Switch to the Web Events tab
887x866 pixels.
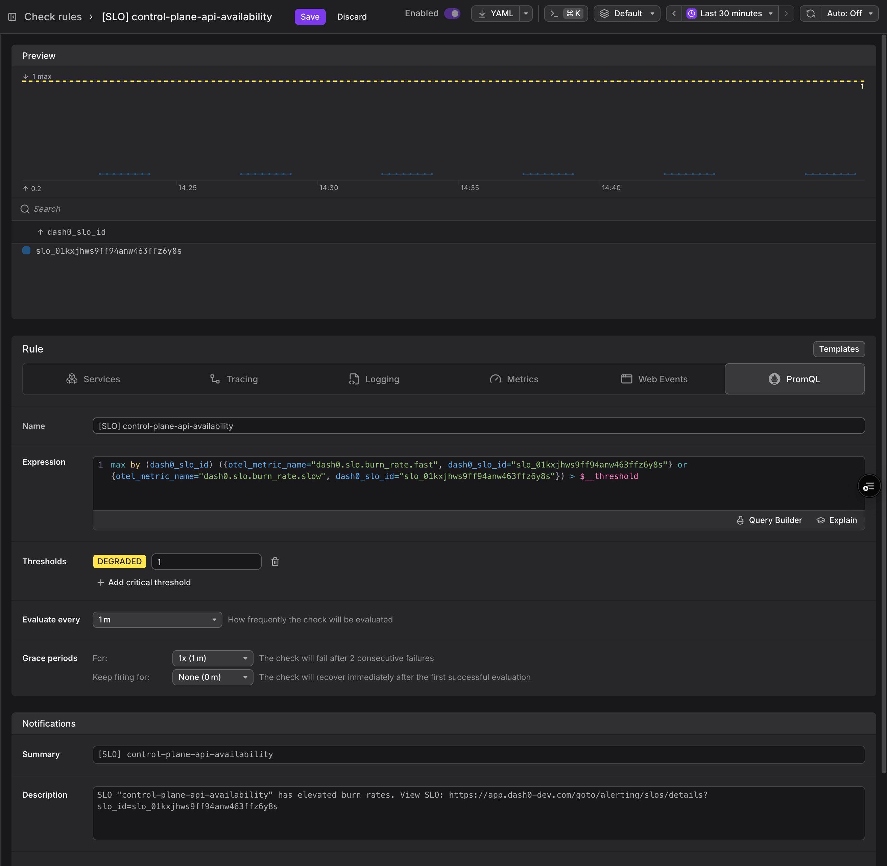click(x=654, y=379)
